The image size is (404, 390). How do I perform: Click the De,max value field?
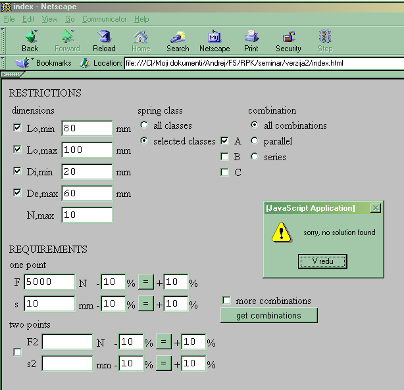click(87, 193)
